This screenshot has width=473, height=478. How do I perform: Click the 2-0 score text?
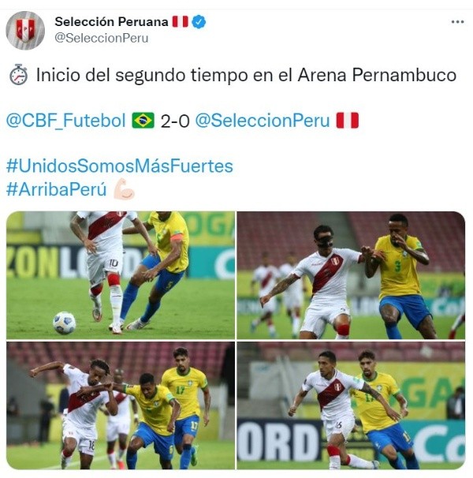click(x=175, y=121)
